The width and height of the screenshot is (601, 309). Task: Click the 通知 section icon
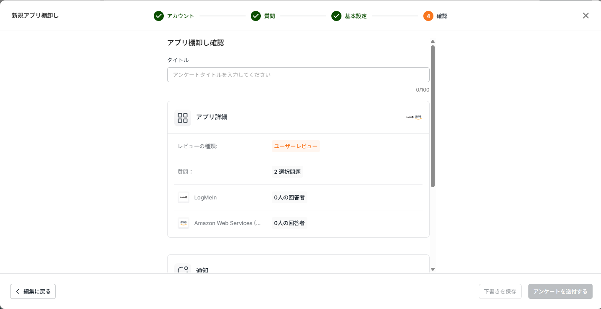click(x=183, y=270)
